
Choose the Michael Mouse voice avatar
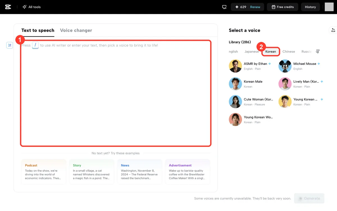point(285,66)
